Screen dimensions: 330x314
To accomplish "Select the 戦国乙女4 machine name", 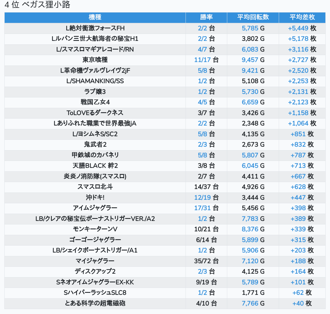I will click(x=95, y=102).
